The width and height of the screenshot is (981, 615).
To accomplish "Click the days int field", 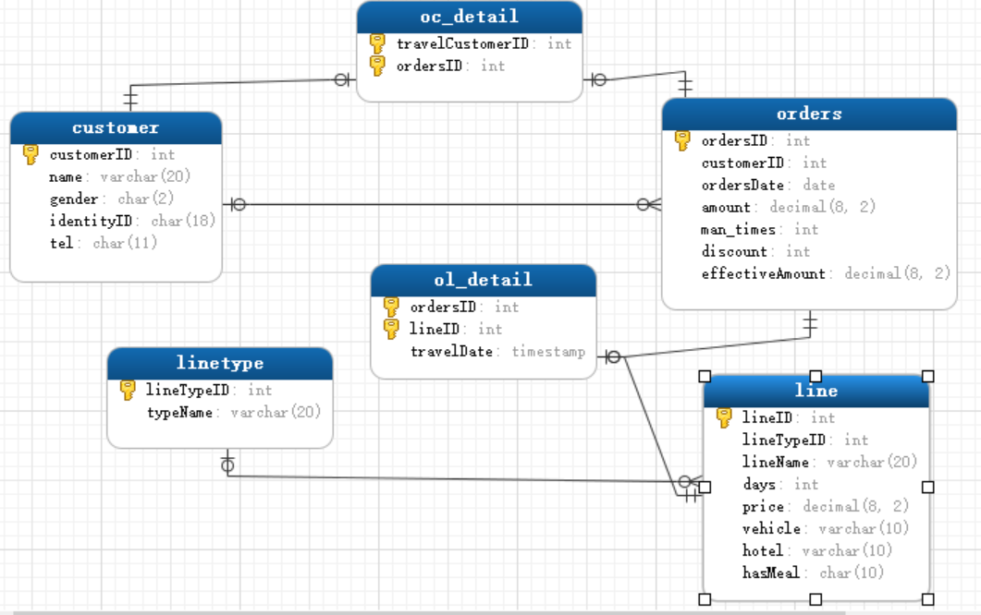I will click(780, 485).
